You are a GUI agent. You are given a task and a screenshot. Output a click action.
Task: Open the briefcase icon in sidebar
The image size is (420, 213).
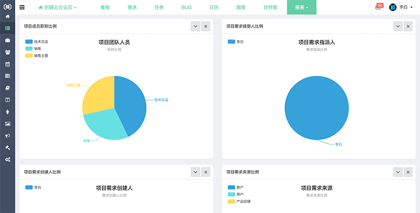[7, 40]
